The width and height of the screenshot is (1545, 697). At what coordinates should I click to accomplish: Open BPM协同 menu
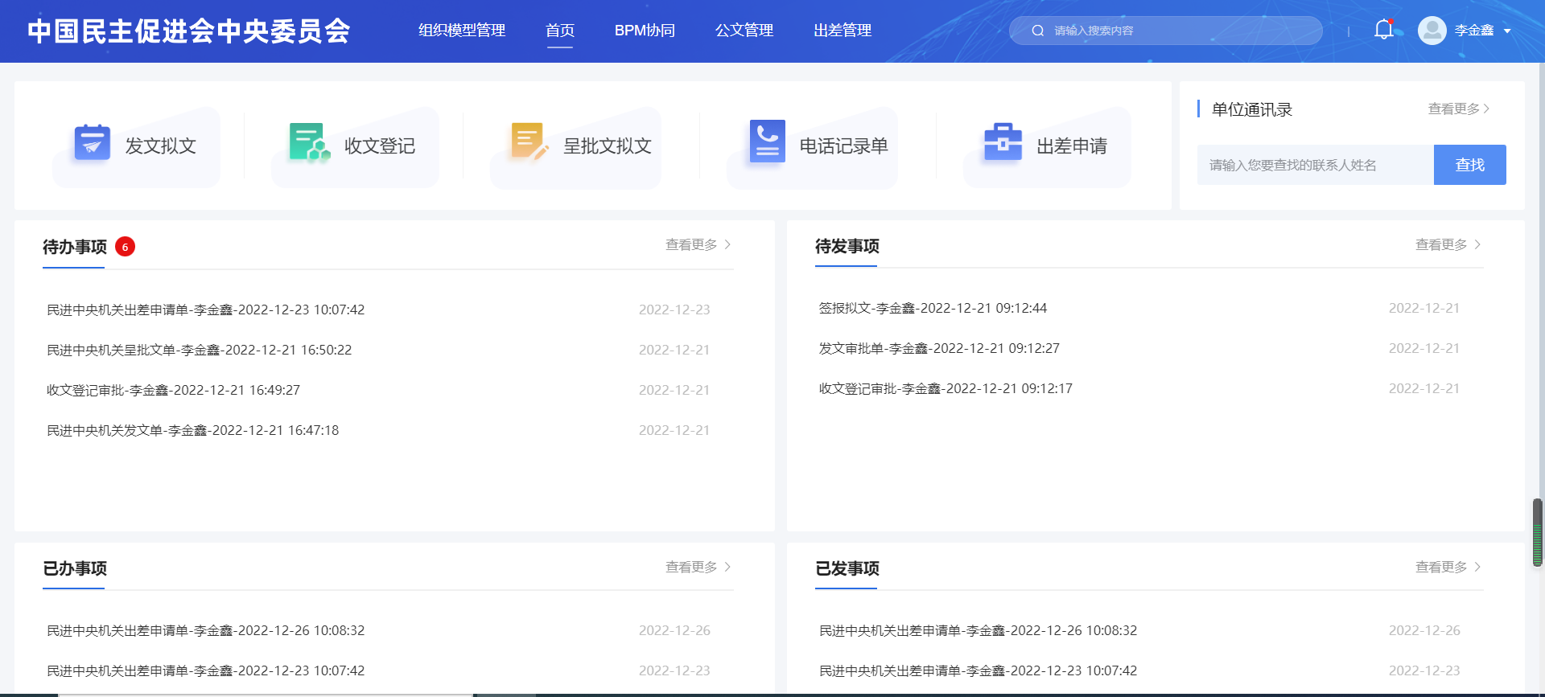coord(645,31)
